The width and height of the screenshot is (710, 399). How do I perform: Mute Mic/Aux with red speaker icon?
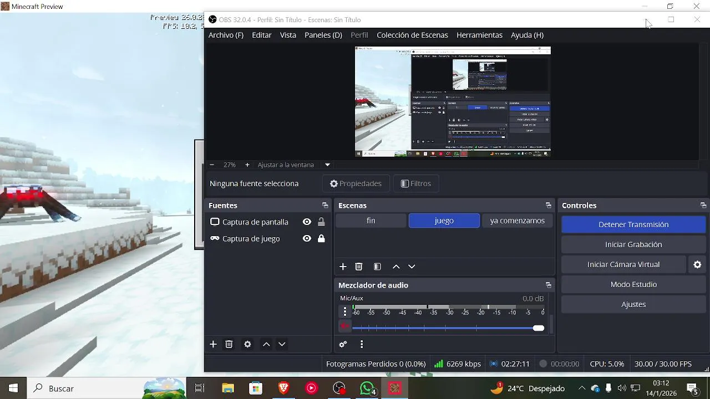click(345, 327)
